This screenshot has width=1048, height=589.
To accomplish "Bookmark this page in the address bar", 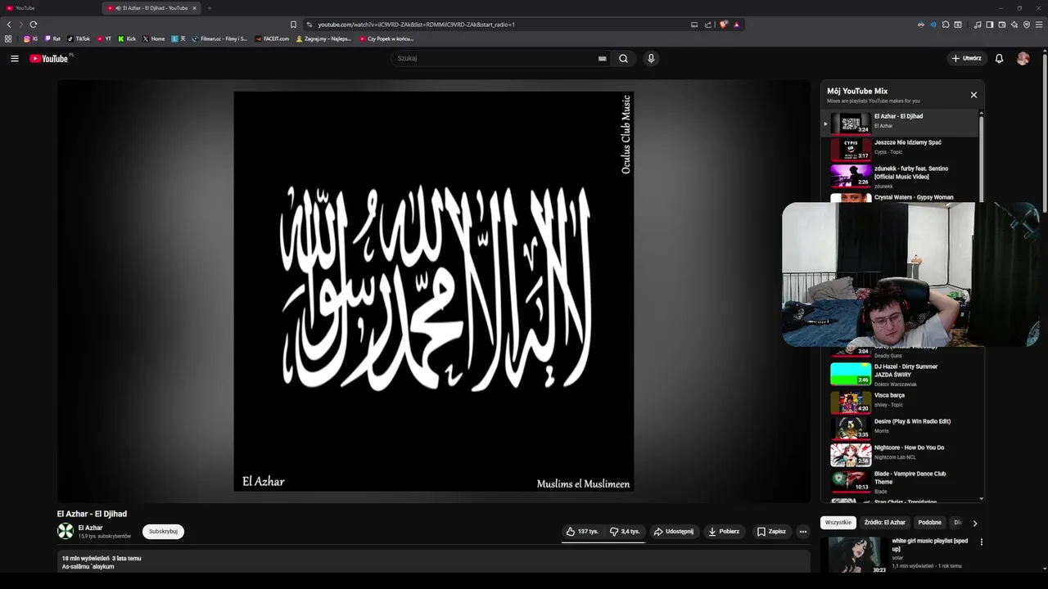I will [293, 25].
